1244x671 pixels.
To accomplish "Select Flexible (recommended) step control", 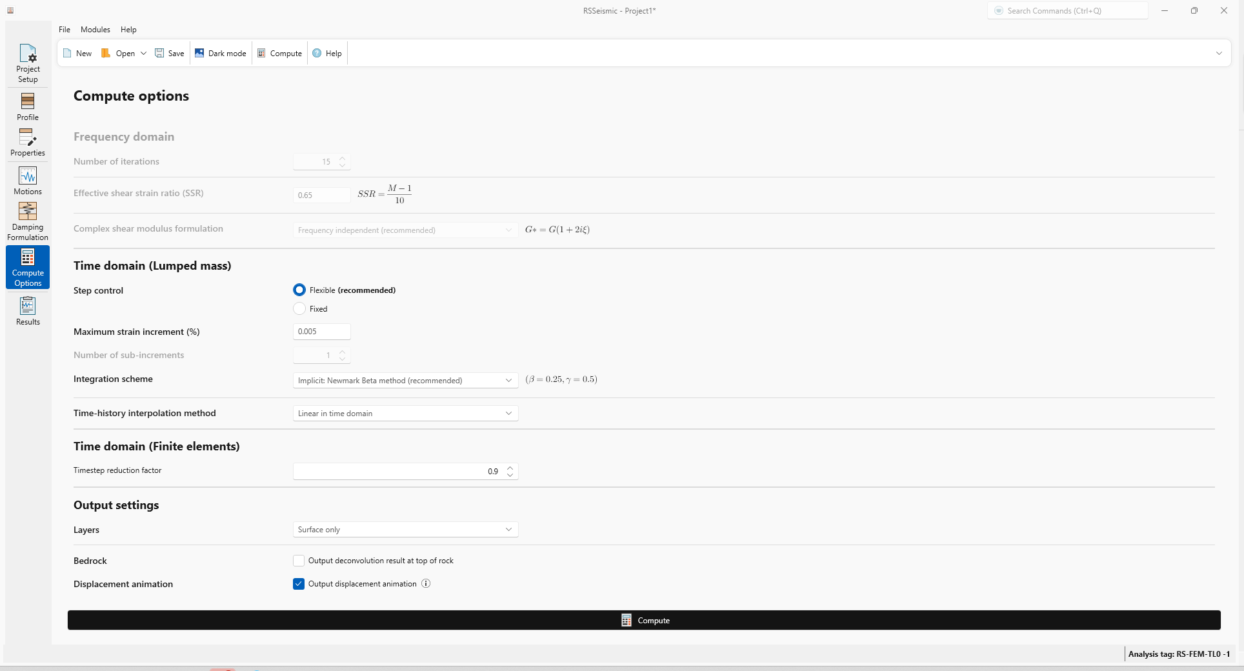I will point(299,290).
